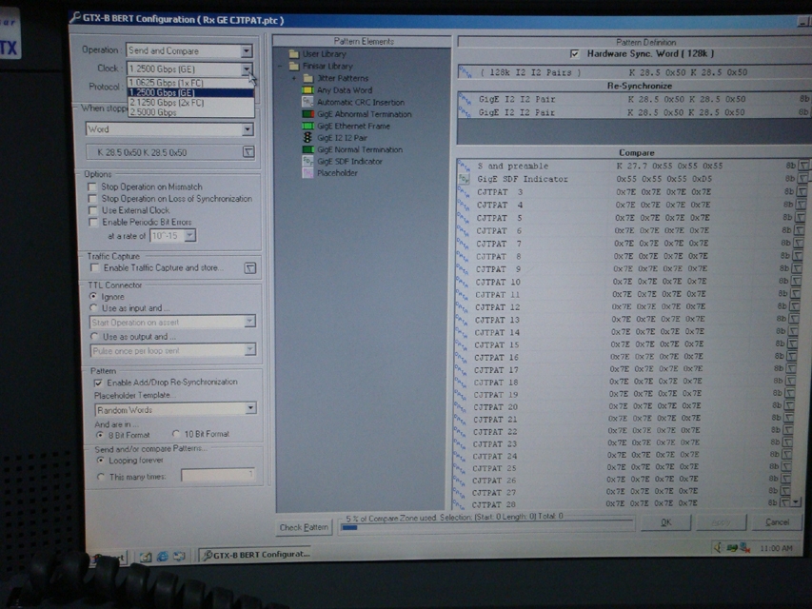Image resolution: width=812 pixels, height=609 pixels.
Task: Click the Jitter Patterns folder icon
Action: (308, 78)
